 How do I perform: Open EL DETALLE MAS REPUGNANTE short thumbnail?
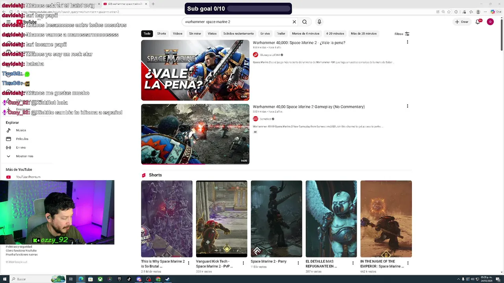[331, 219]
